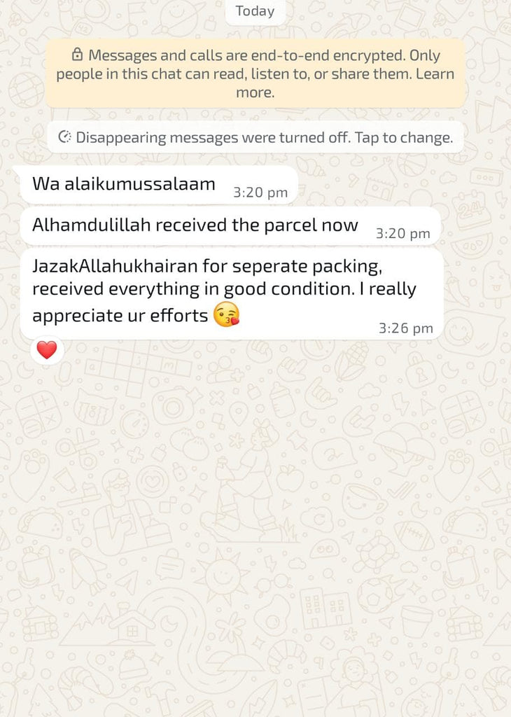Tap "Tap to change" disappearing messages text
This screenshot has height=717, width=511.
point(404,137)
